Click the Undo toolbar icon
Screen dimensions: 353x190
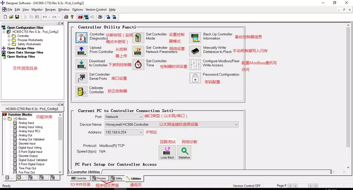[45, 17]
